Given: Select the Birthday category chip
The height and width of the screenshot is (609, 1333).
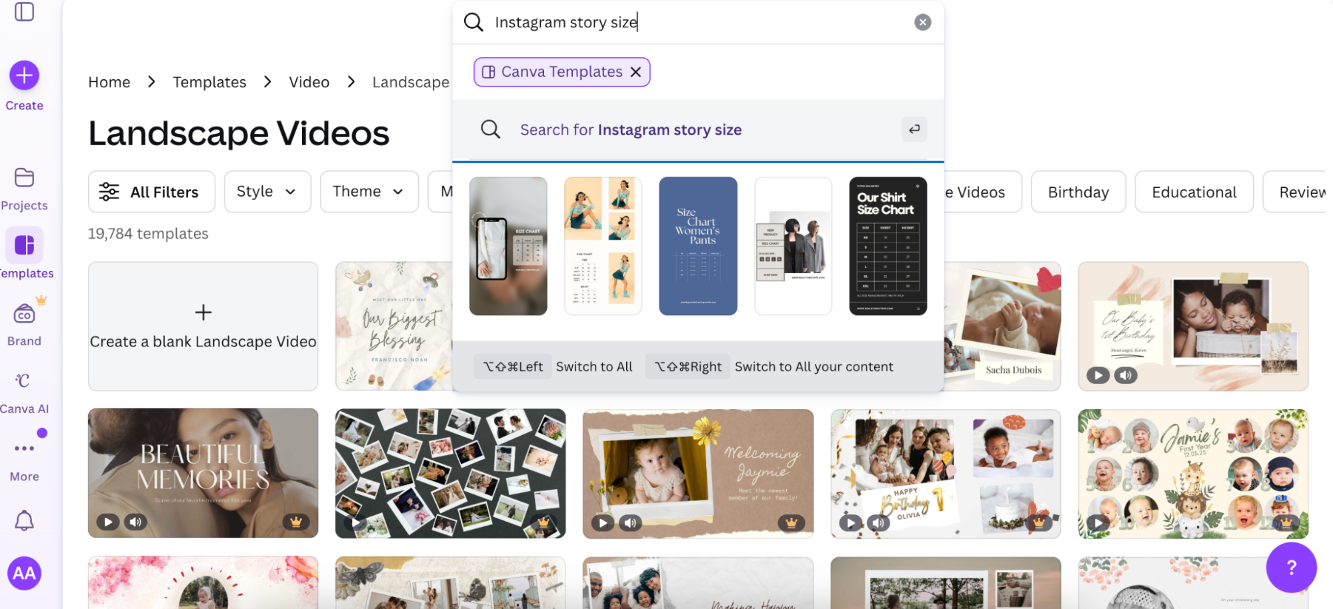Looking at the screenshot, I should (x=1078, y=192).
